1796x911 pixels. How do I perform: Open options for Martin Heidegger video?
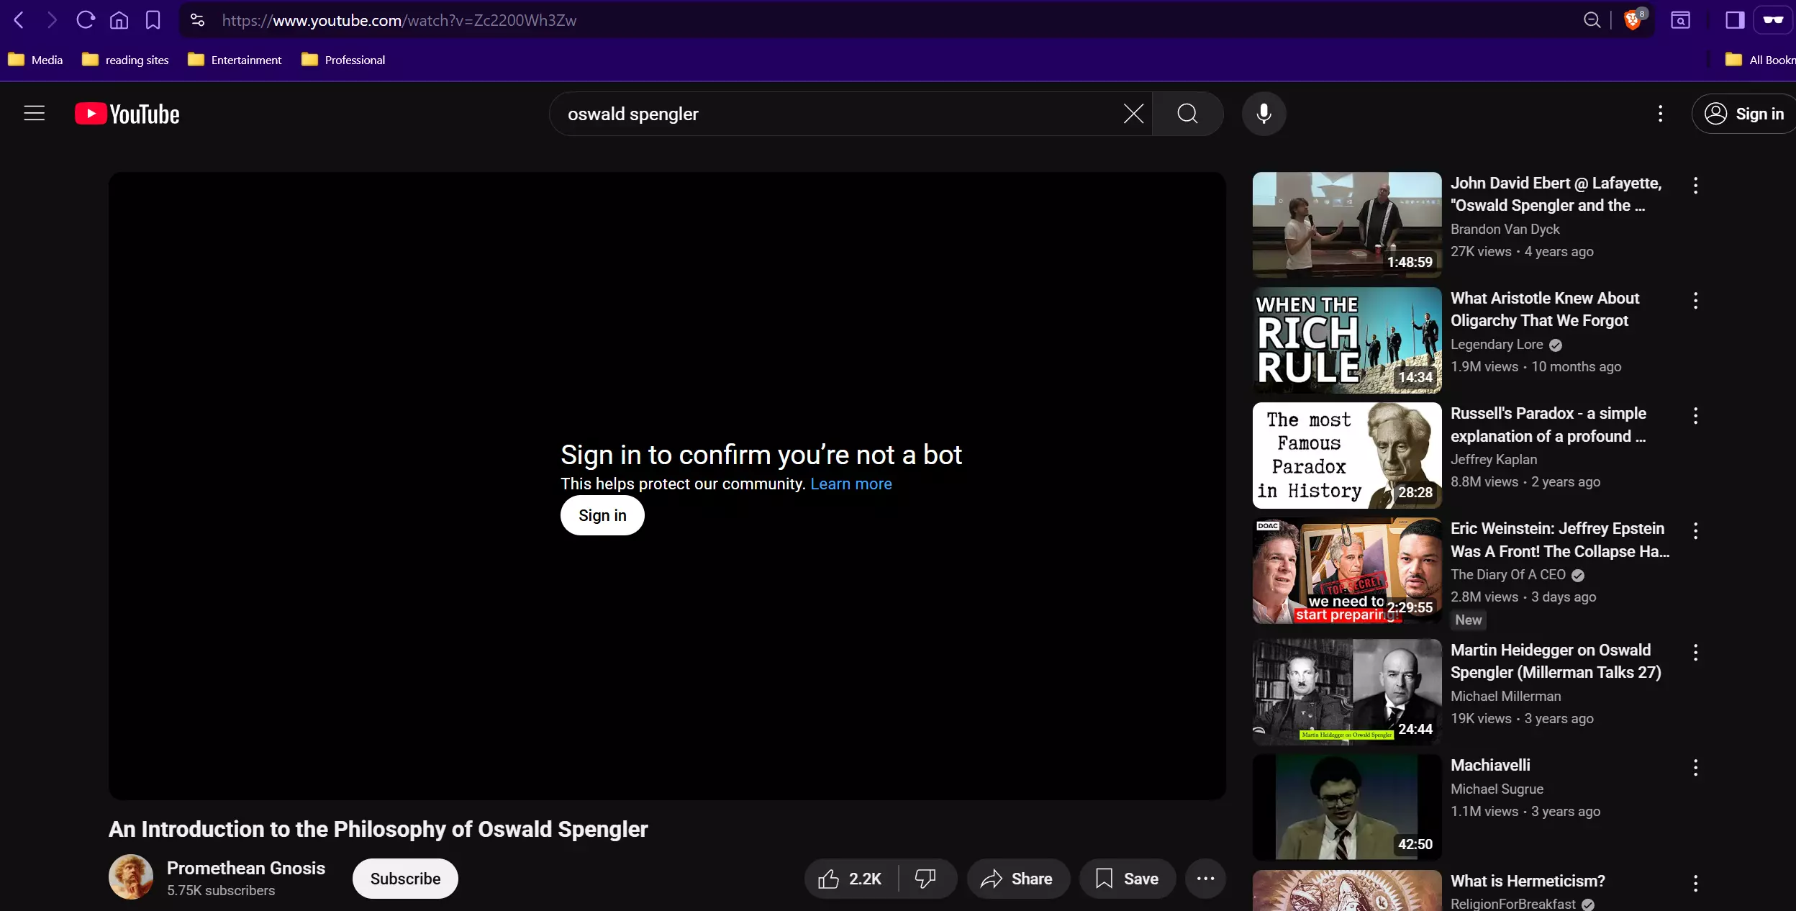tap(1695, 653)
